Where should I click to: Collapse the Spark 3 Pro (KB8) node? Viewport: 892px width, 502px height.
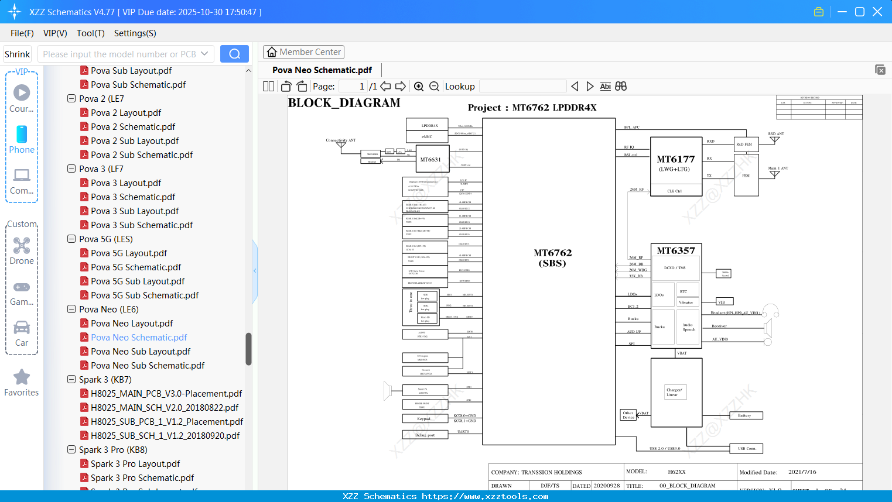pyautogui.click(x=71, y=449)
